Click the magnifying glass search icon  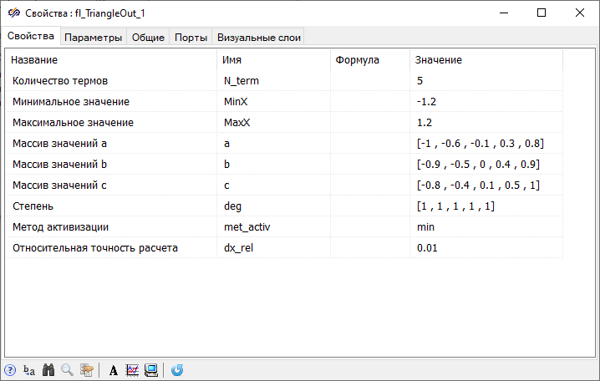67,370
